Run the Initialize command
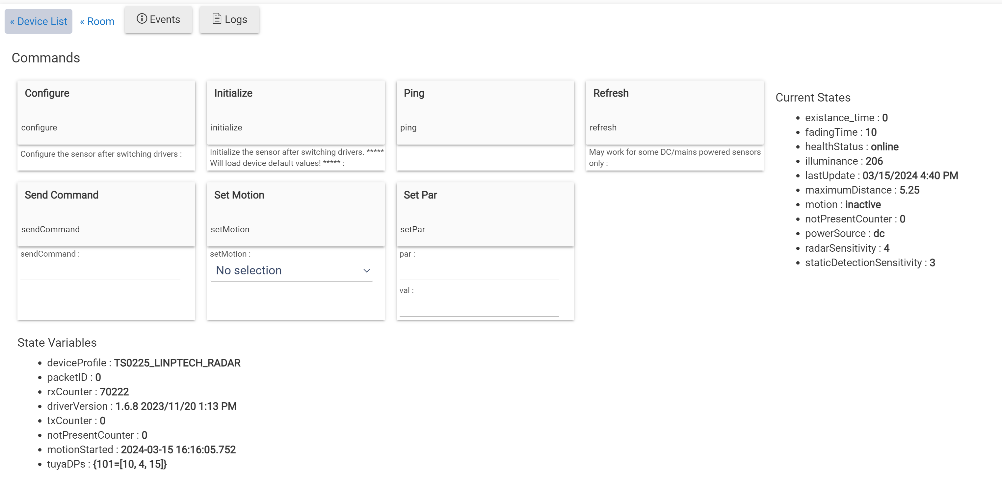The image size is (1002, 485). pos(296,113)
